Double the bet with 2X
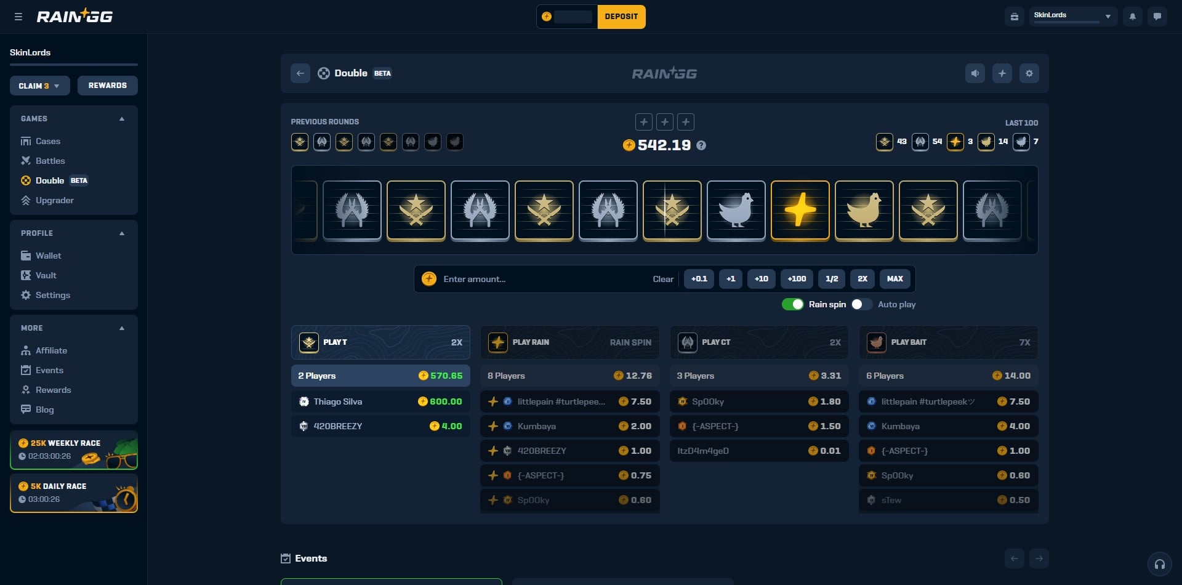Image resolution: width=1182 pixels, height=585 pixels. (x=862, y=279)
